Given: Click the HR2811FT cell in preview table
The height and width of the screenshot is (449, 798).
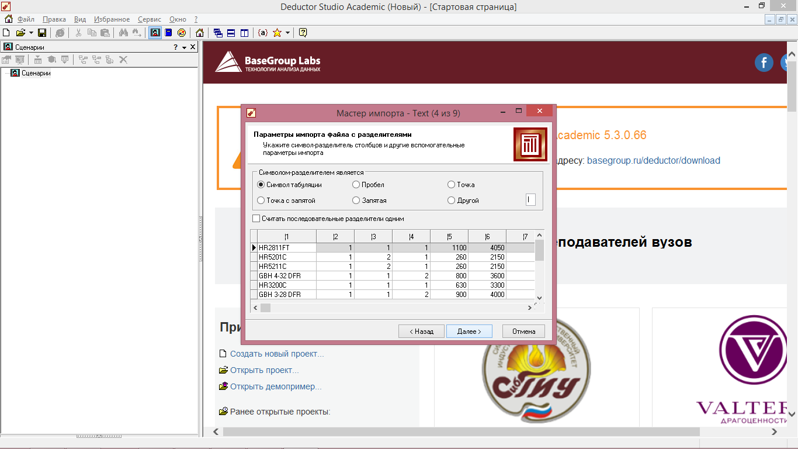Looking at the screenshot, I should point(287,248).
